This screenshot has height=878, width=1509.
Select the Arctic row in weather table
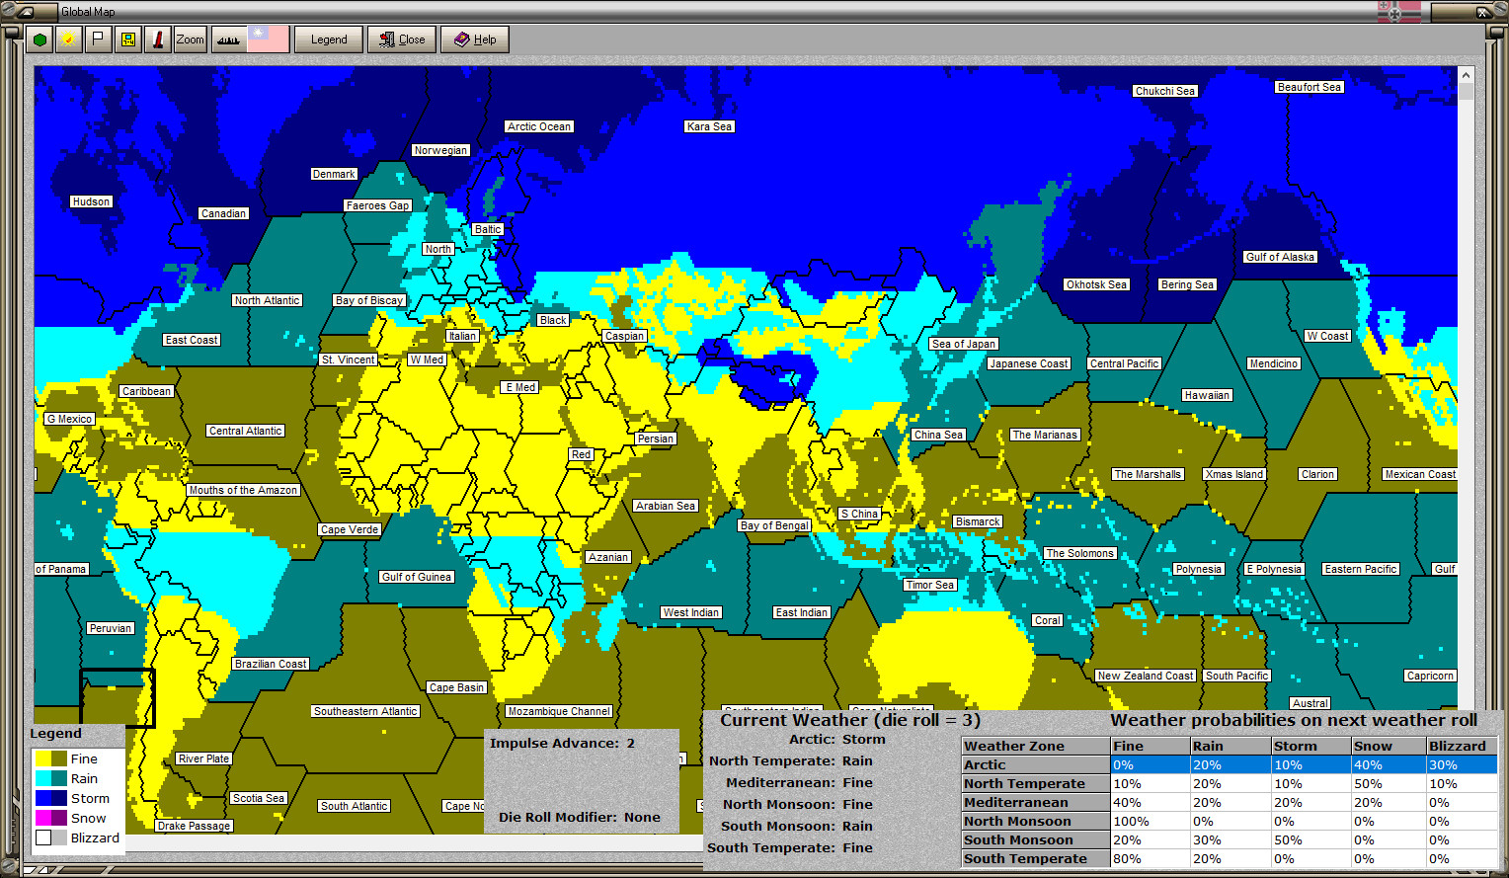(1230, 765)
